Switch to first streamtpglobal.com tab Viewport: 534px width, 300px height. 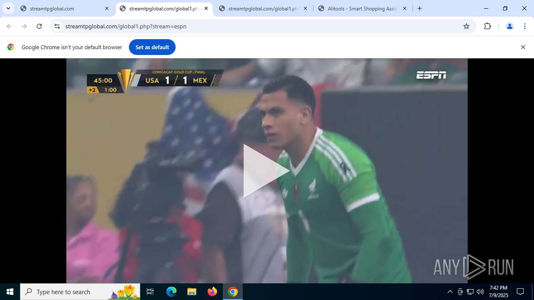point(65,8)
